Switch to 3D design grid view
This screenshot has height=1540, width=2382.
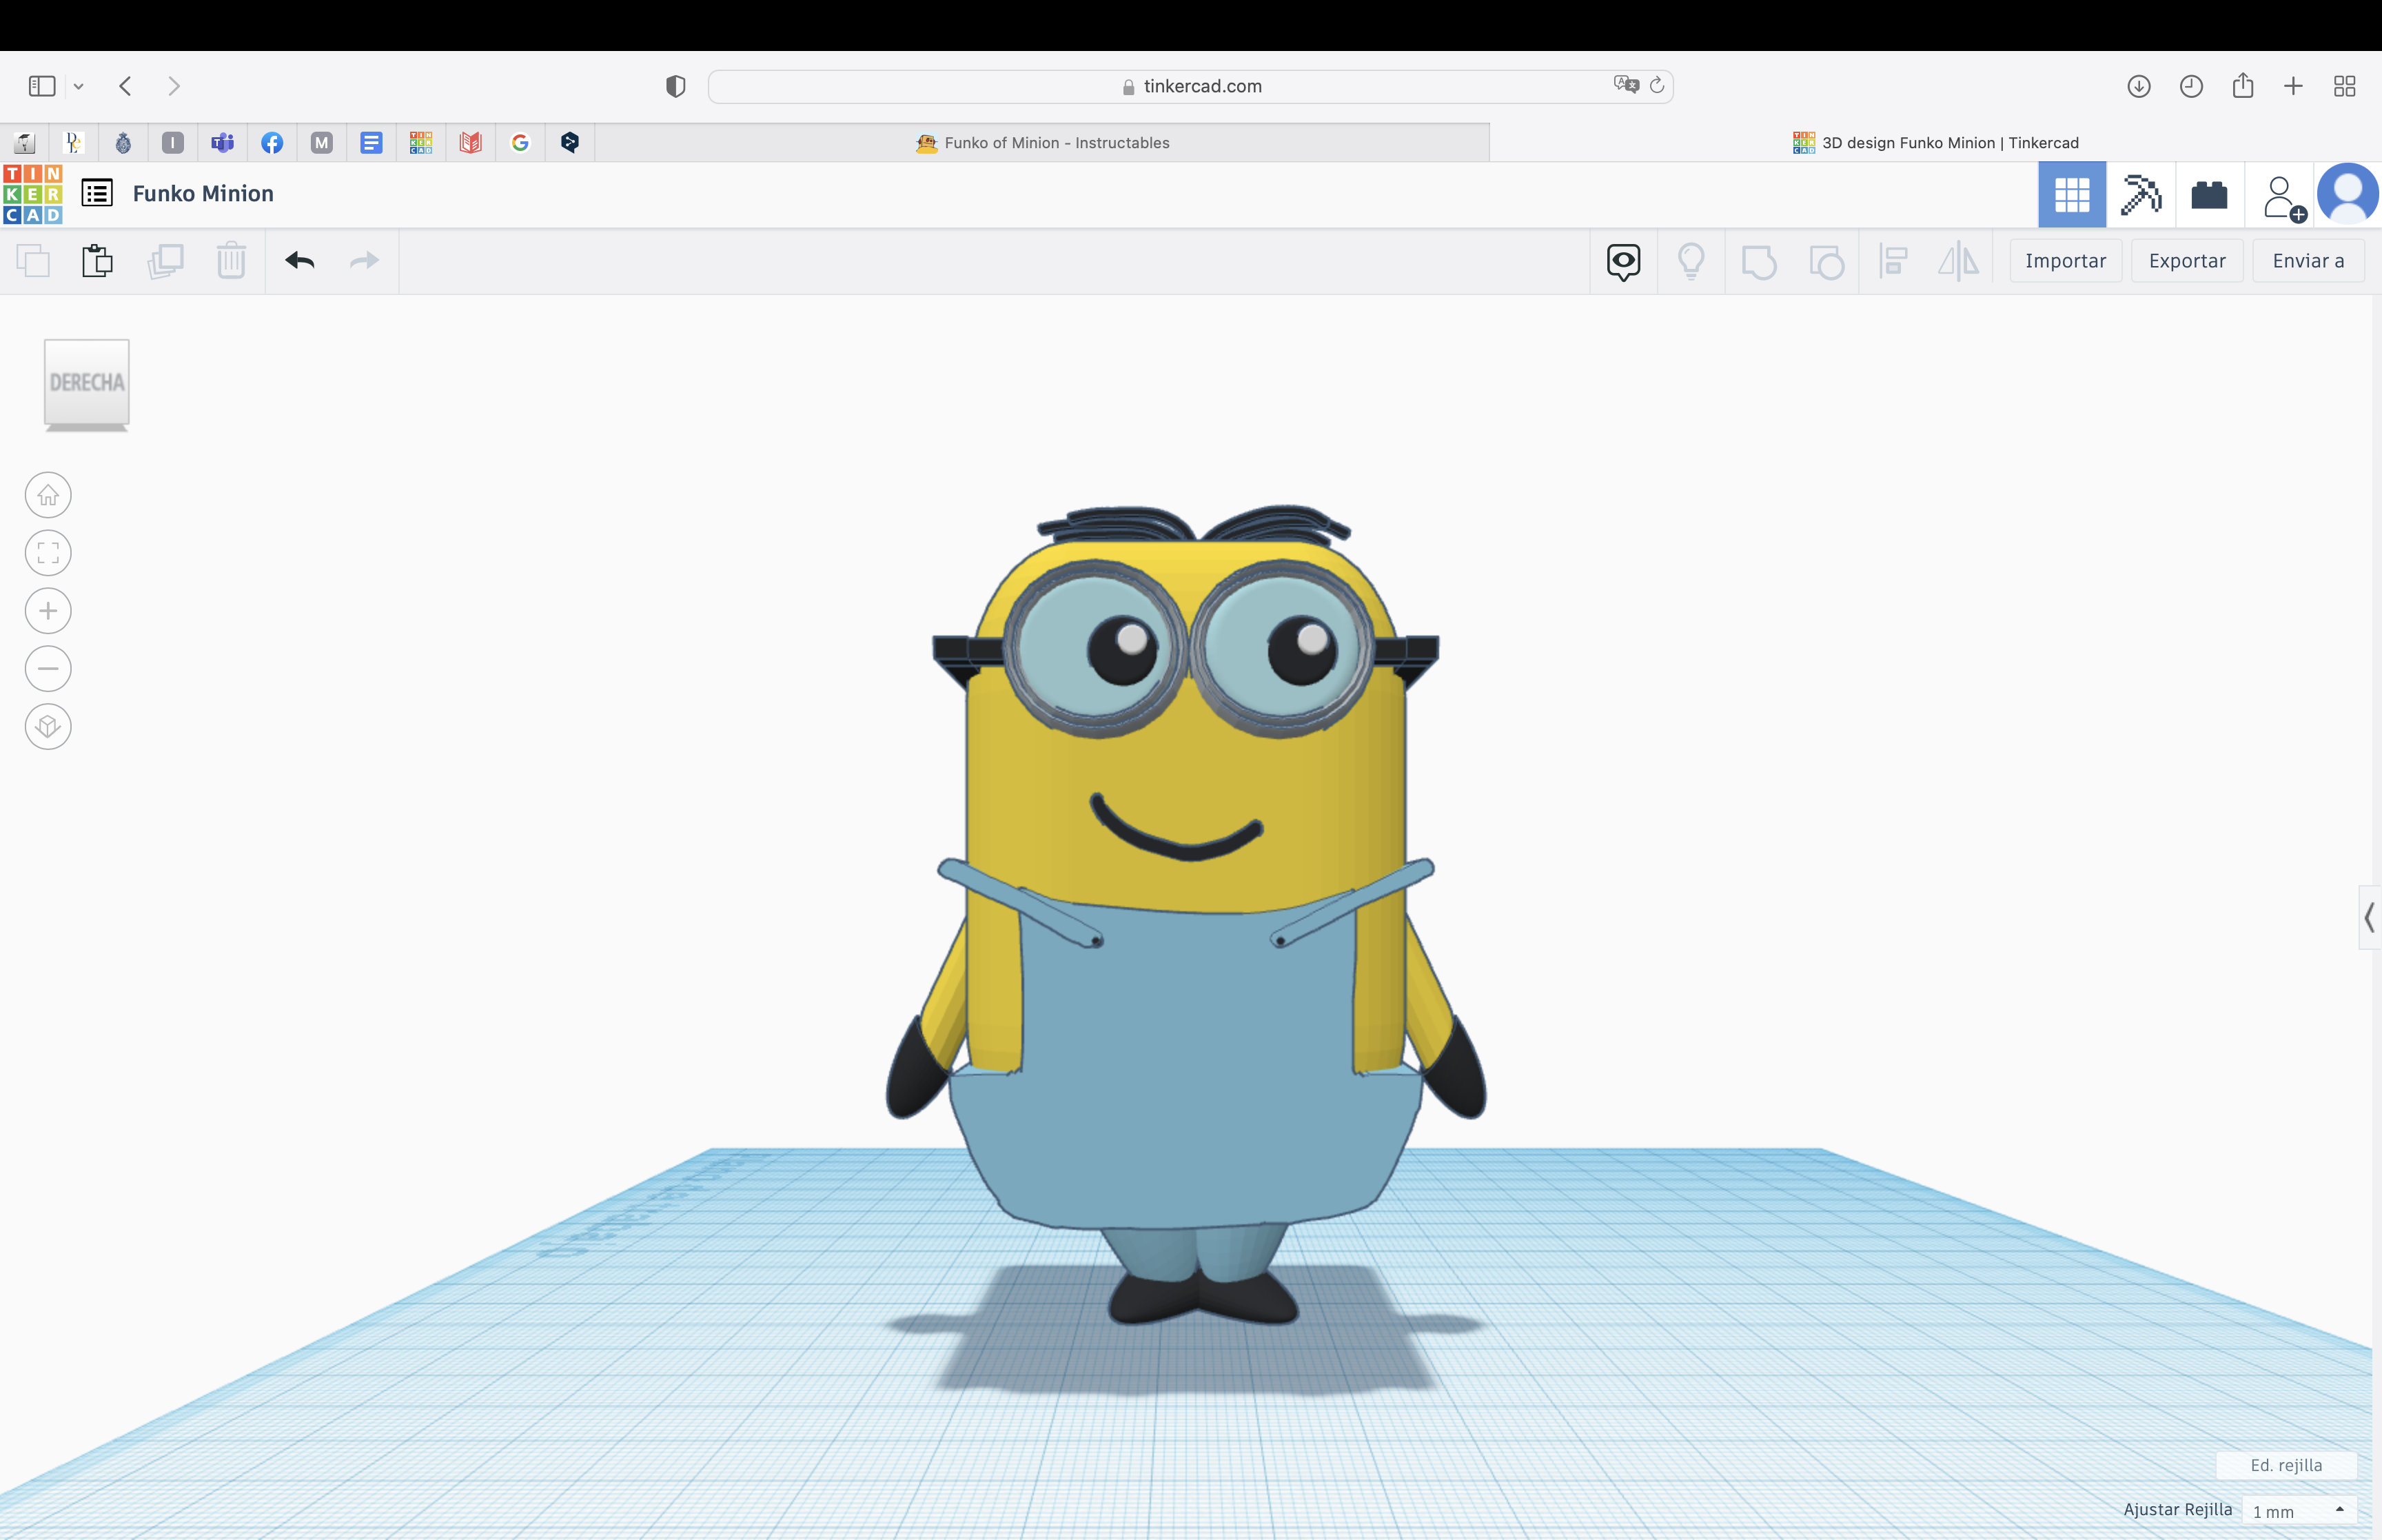click(x=2072, y=194)
